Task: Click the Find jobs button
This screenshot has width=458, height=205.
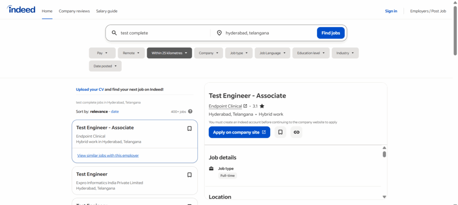Action: 331,33
